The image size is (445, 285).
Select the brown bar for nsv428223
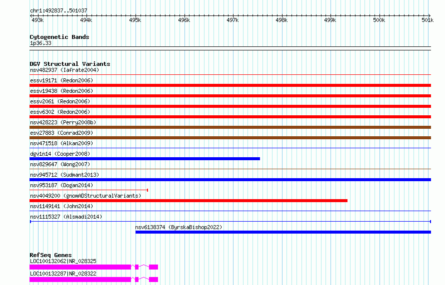pos(230,127)
